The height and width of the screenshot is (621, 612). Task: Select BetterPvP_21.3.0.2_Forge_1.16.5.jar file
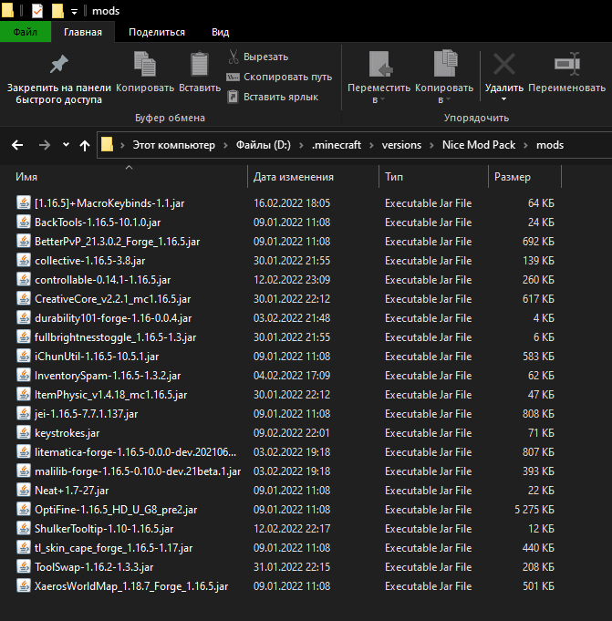tap(118, 241)
